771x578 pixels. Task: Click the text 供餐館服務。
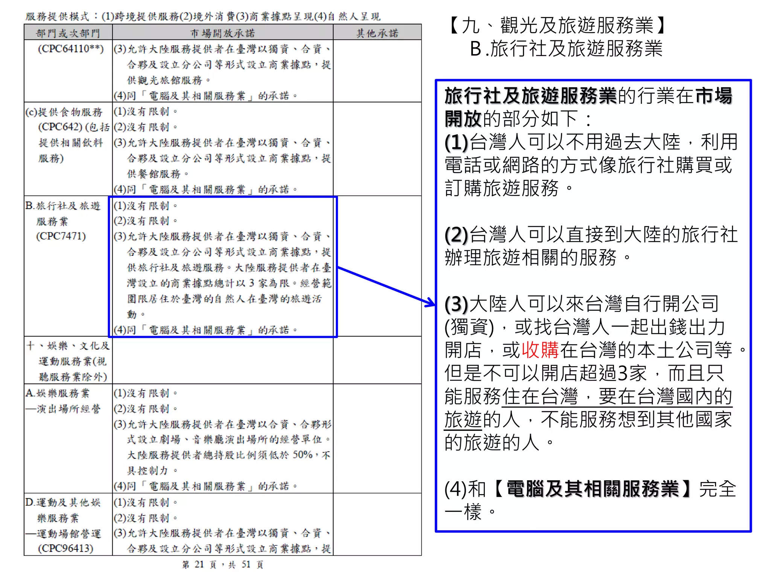tap(158, 174)
